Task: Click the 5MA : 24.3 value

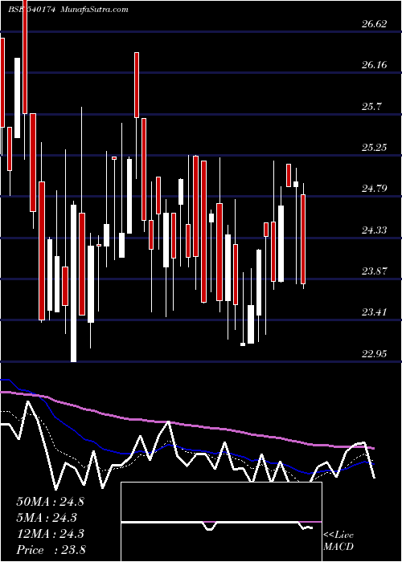Action: point(47,518)
